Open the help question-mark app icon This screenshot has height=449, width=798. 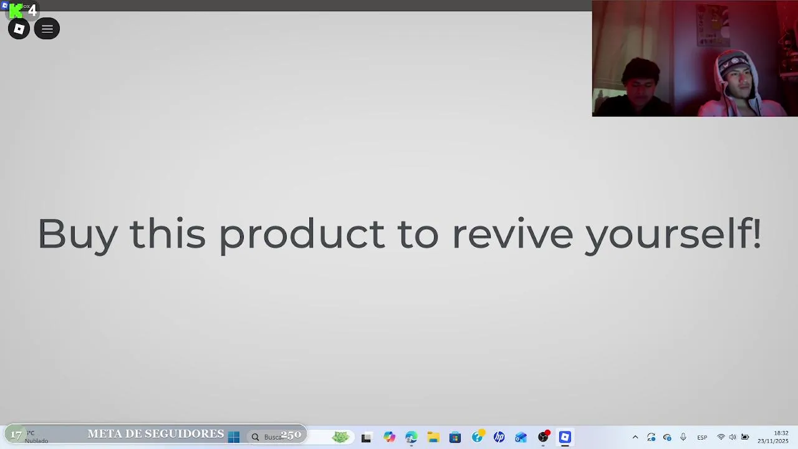click(478, 437)
